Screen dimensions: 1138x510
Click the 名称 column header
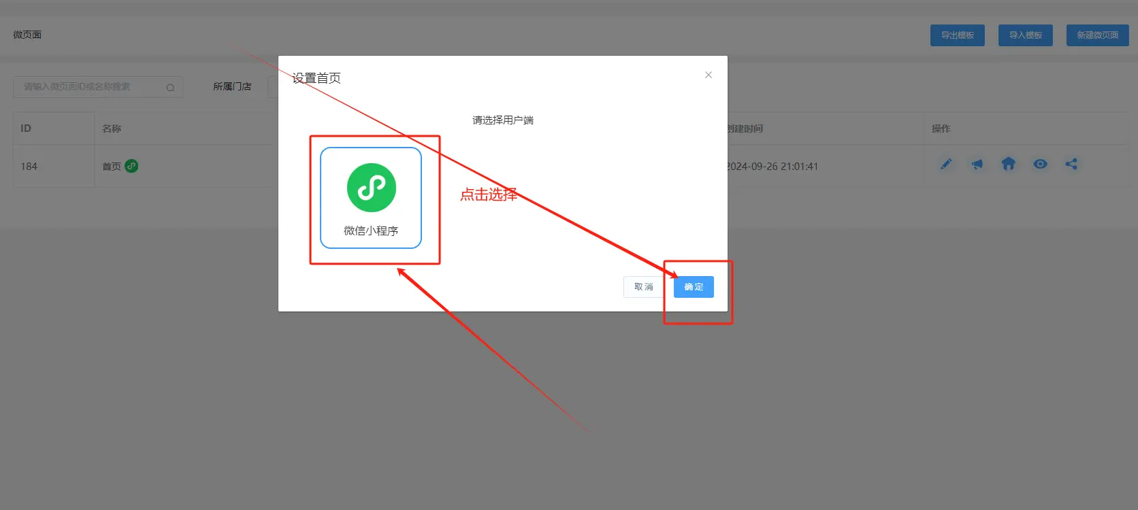112,129
